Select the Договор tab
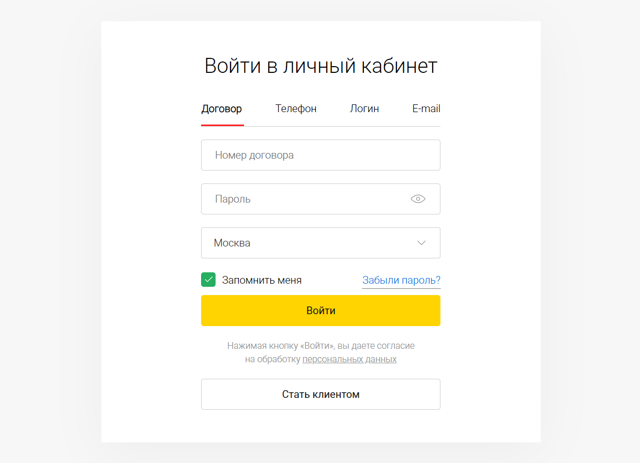Screen dimensions: 640x463 click(222, 109)
